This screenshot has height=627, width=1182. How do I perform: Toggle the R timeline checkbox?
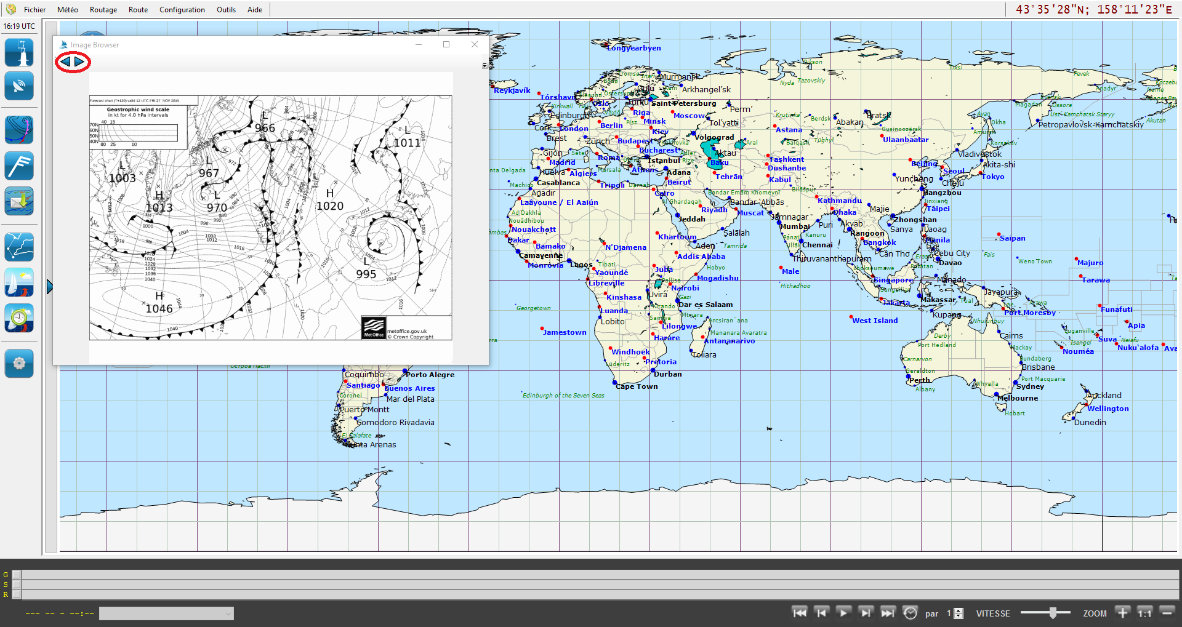point(17,594)
